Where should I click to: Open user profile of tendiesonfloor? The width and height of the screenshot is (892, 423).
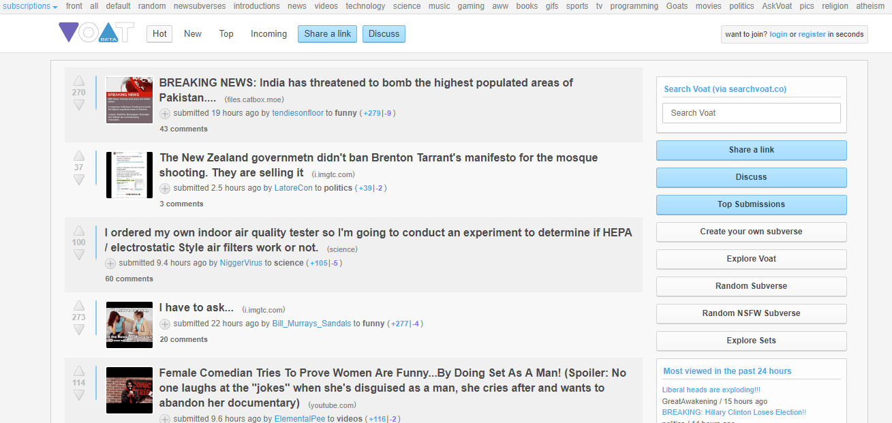click(298, 112)
